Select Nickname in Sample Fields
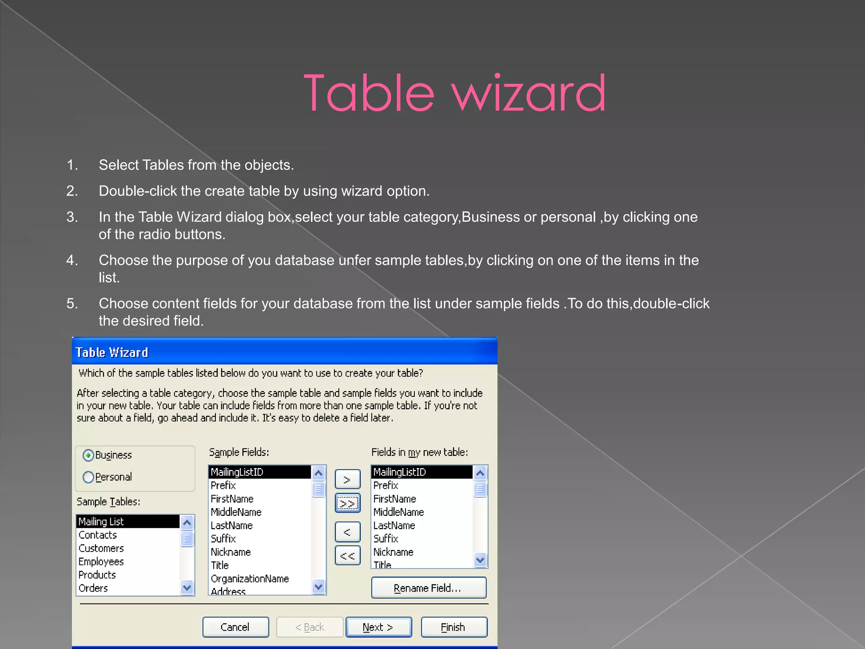This screenshot has width=865, height=649. pyautogui.click(x=260, y=552)
